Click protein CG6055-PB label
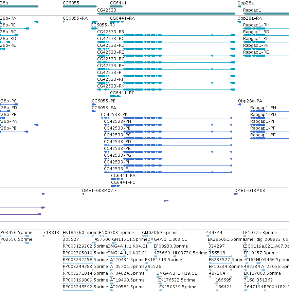289x292 pixels. point(104,101)
